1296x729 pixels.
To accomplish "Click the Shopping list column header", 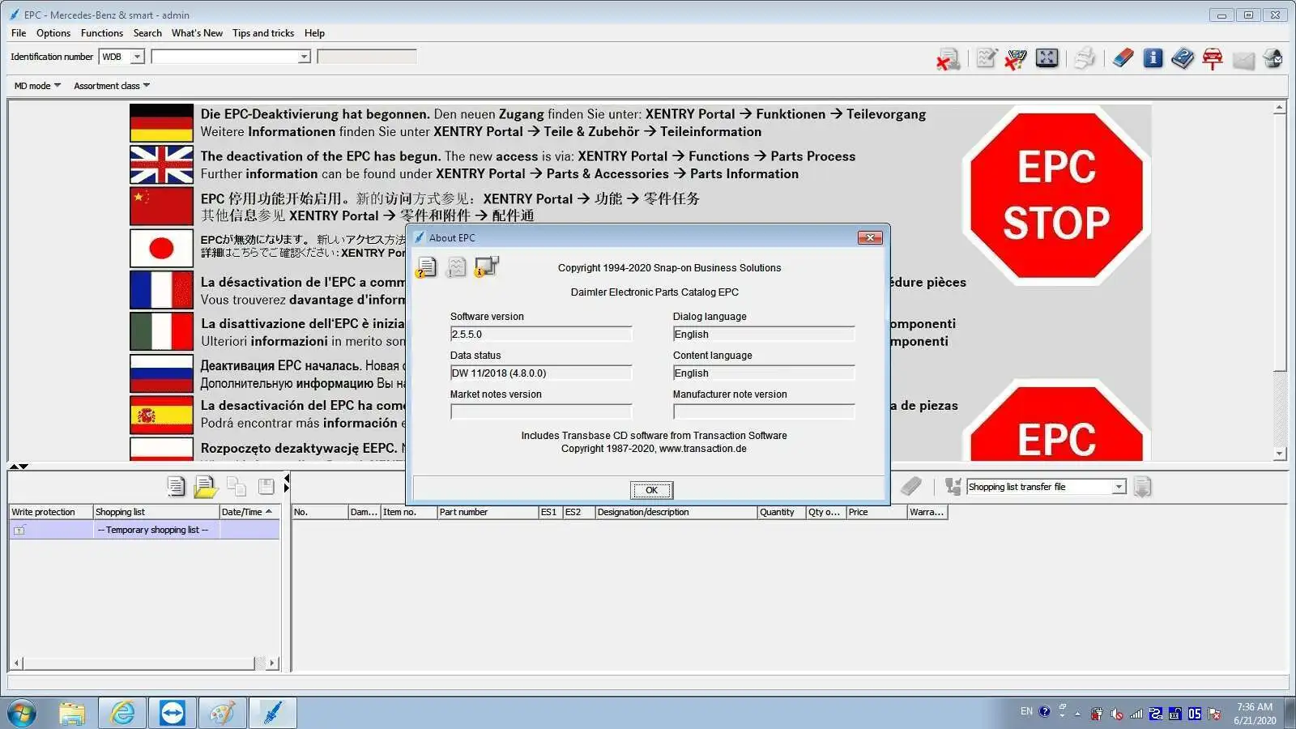I will point(156,512).
